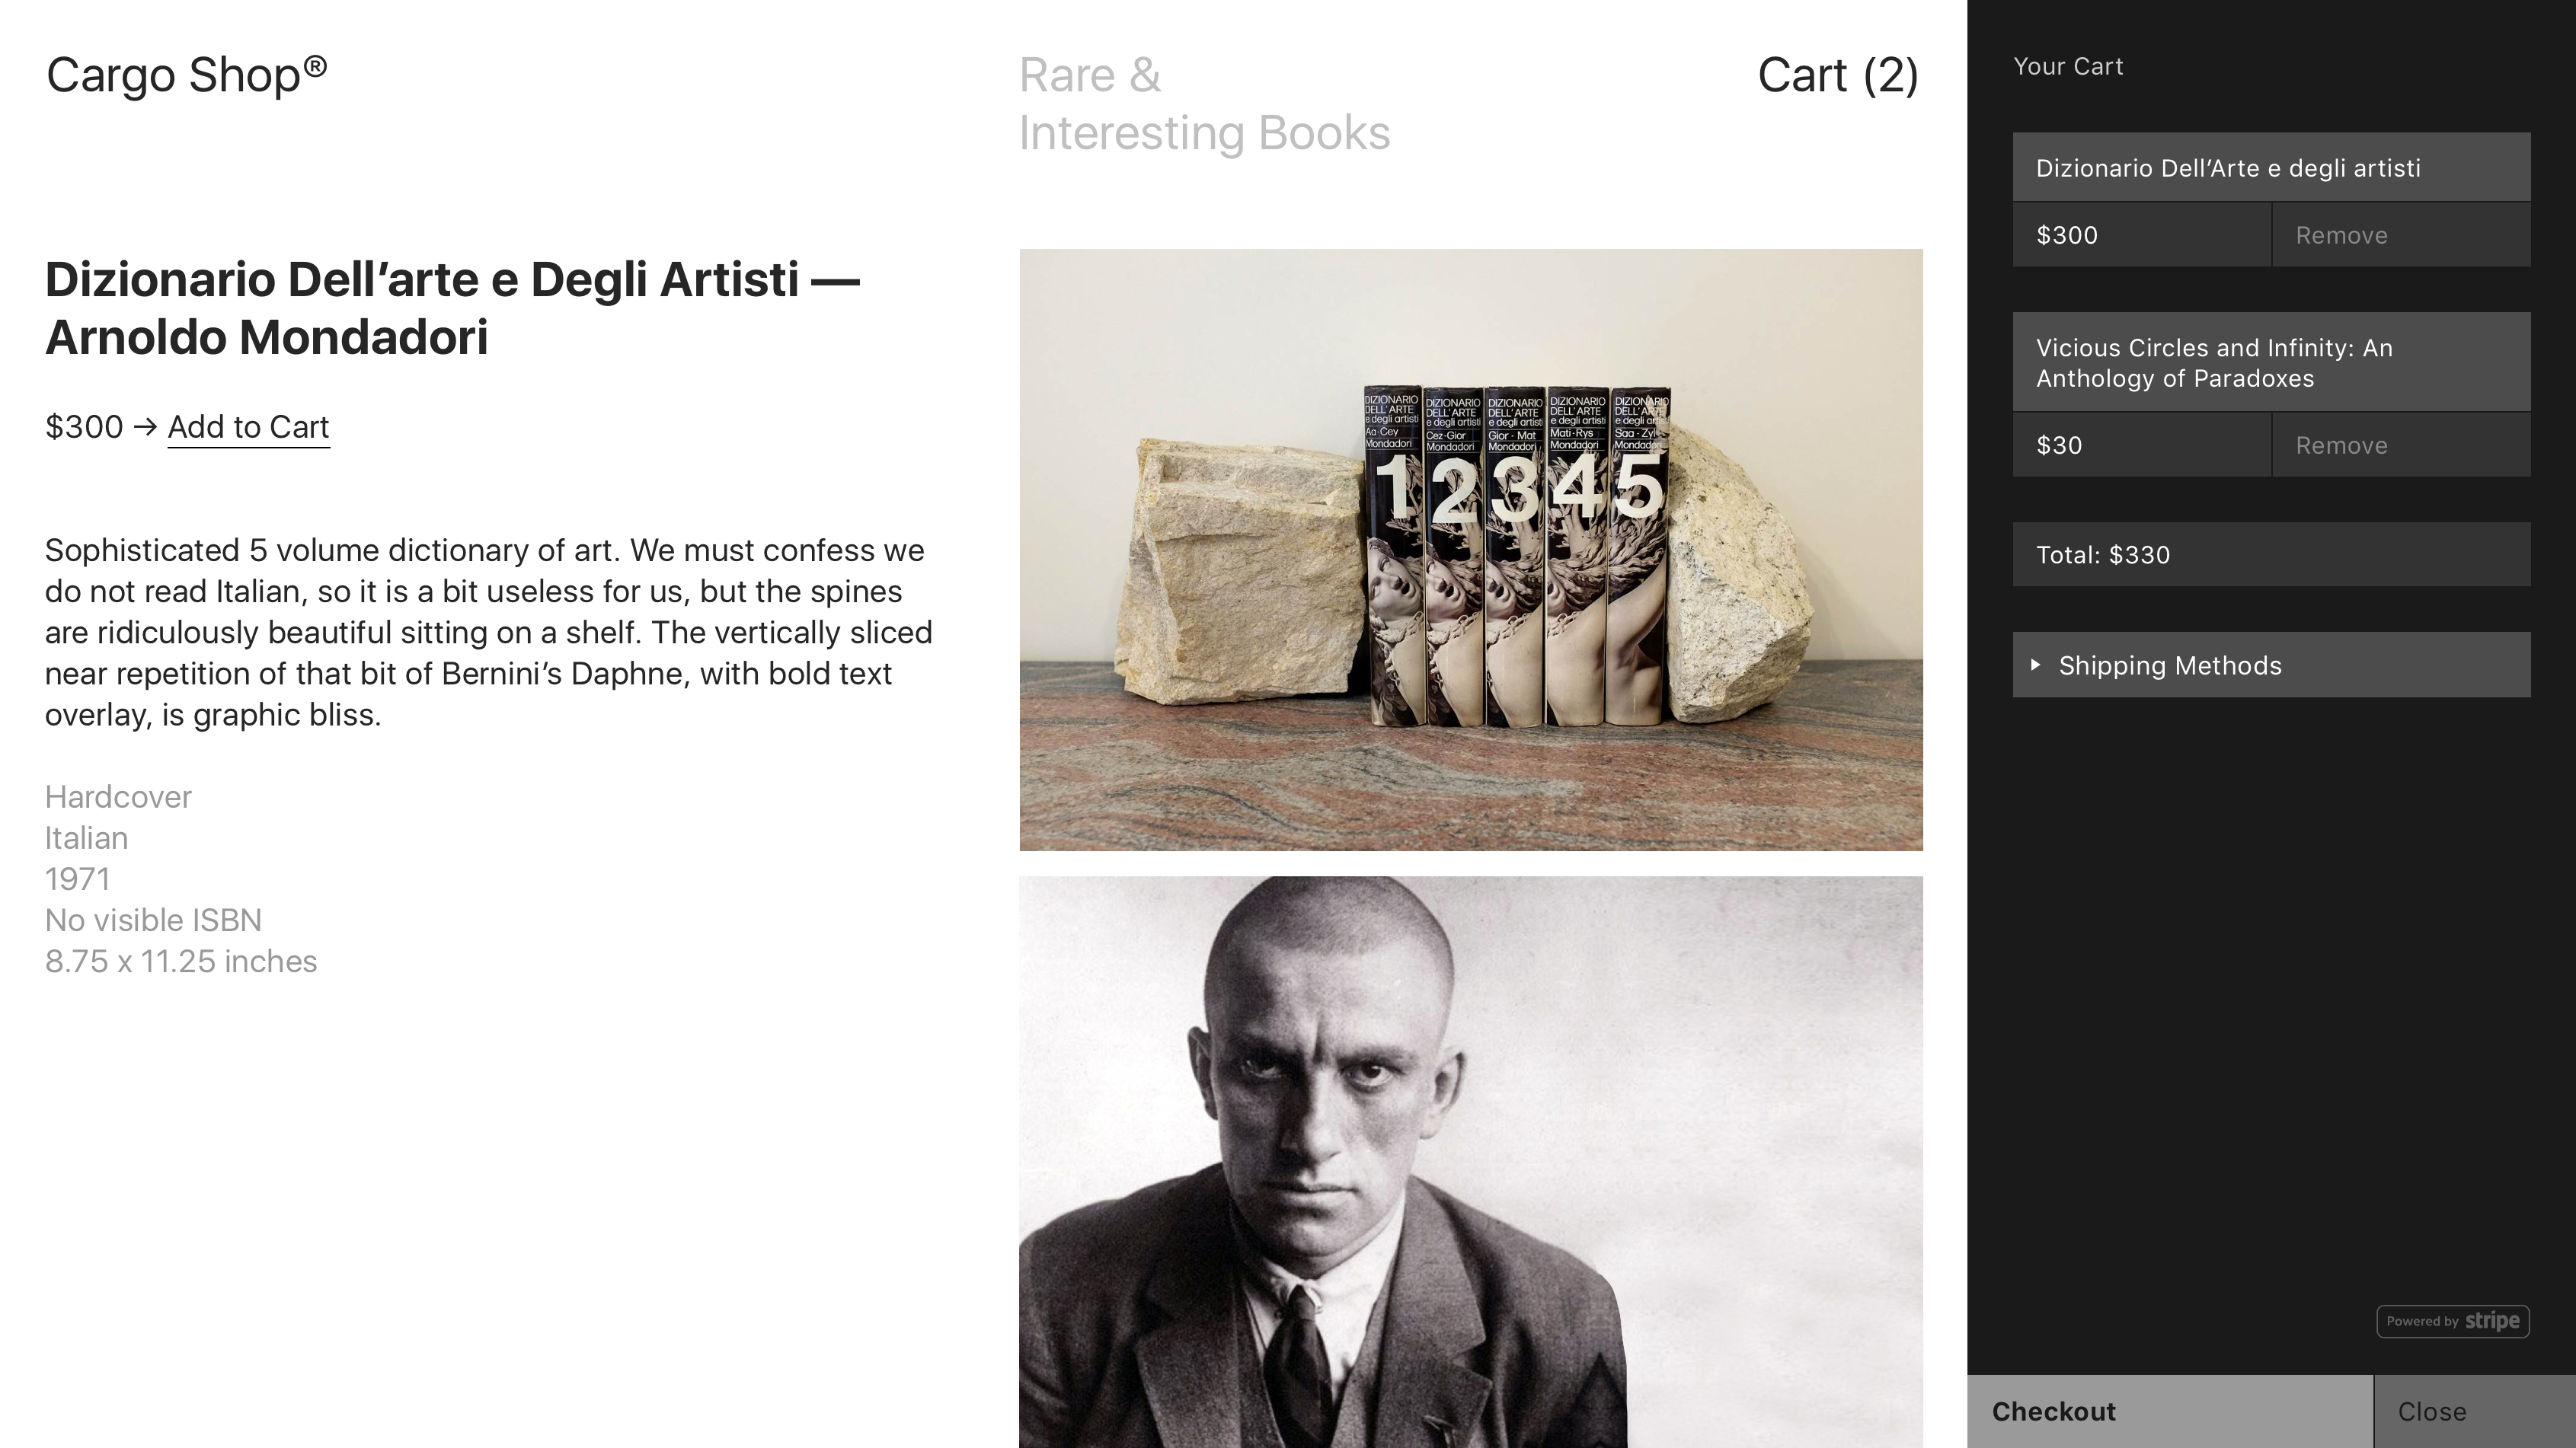The width and height of the screenshot is (2576, 1448).
Task: Open the Shipping Methods section
Action: pos(2271,665)
